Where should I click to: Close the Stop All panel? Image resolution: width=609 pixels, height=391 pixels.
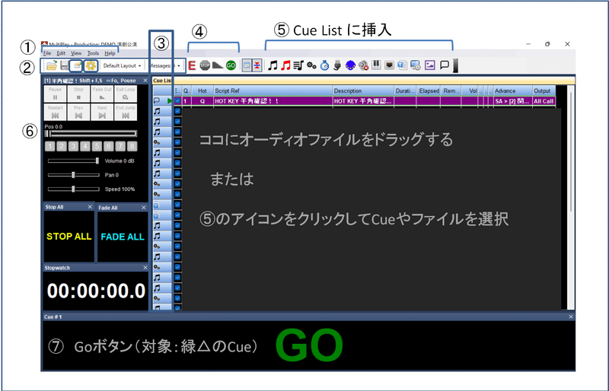(x=90, y=207)
